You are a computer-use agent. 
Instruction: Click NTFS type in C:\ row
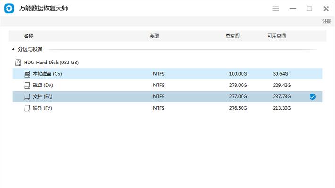(159, 74)
